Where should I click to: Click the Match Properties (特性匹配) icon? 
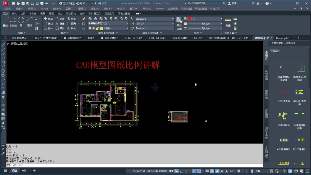tap(179, 21)
